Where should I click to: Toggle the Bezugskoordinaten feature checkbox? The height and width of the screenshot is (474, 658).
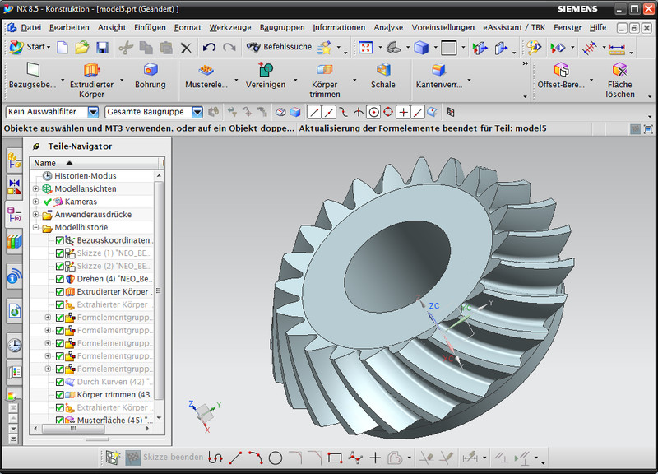coord(60,240)
